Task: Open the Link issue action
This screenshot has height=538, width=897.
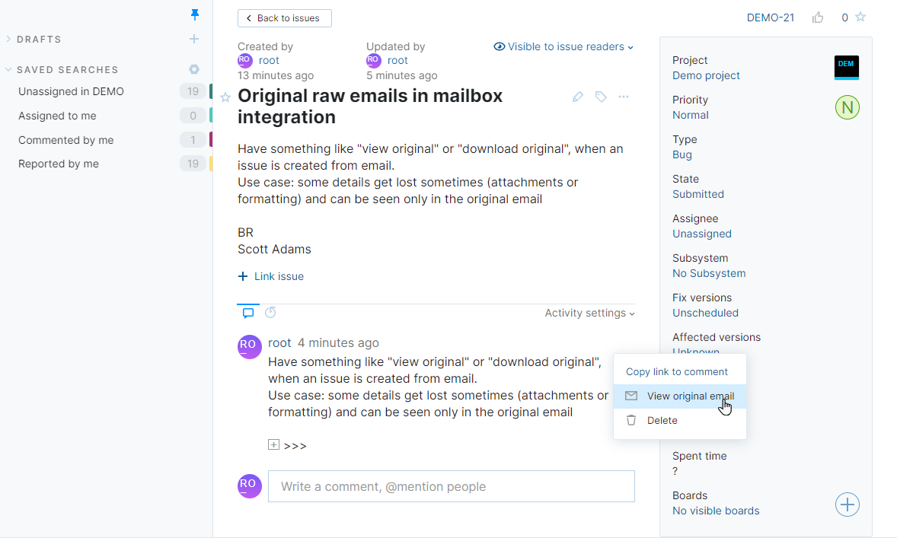Action: click(x=271, y=276)
